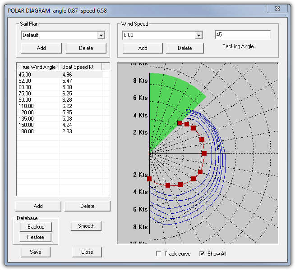This screenshot has width=295, height=270.
Task: Smooth the polar curve
Action: pos(86,226)
